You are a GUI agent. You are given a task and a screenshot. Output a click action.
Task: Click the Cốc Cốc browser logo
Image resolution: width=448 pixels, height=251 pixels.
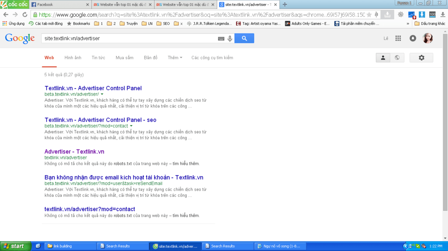click(14, 4)
